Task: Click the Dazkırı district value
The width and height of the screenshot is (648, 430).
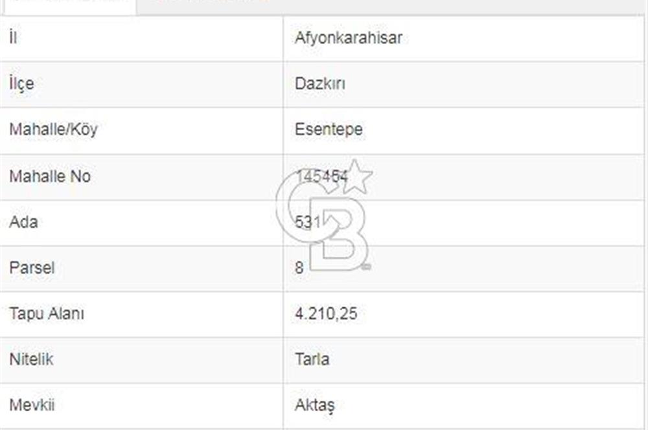Action: click(318, 84)
